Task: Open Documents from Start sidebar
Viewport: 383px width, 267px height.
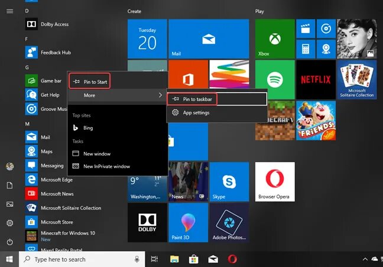Action: click(10, 186)
